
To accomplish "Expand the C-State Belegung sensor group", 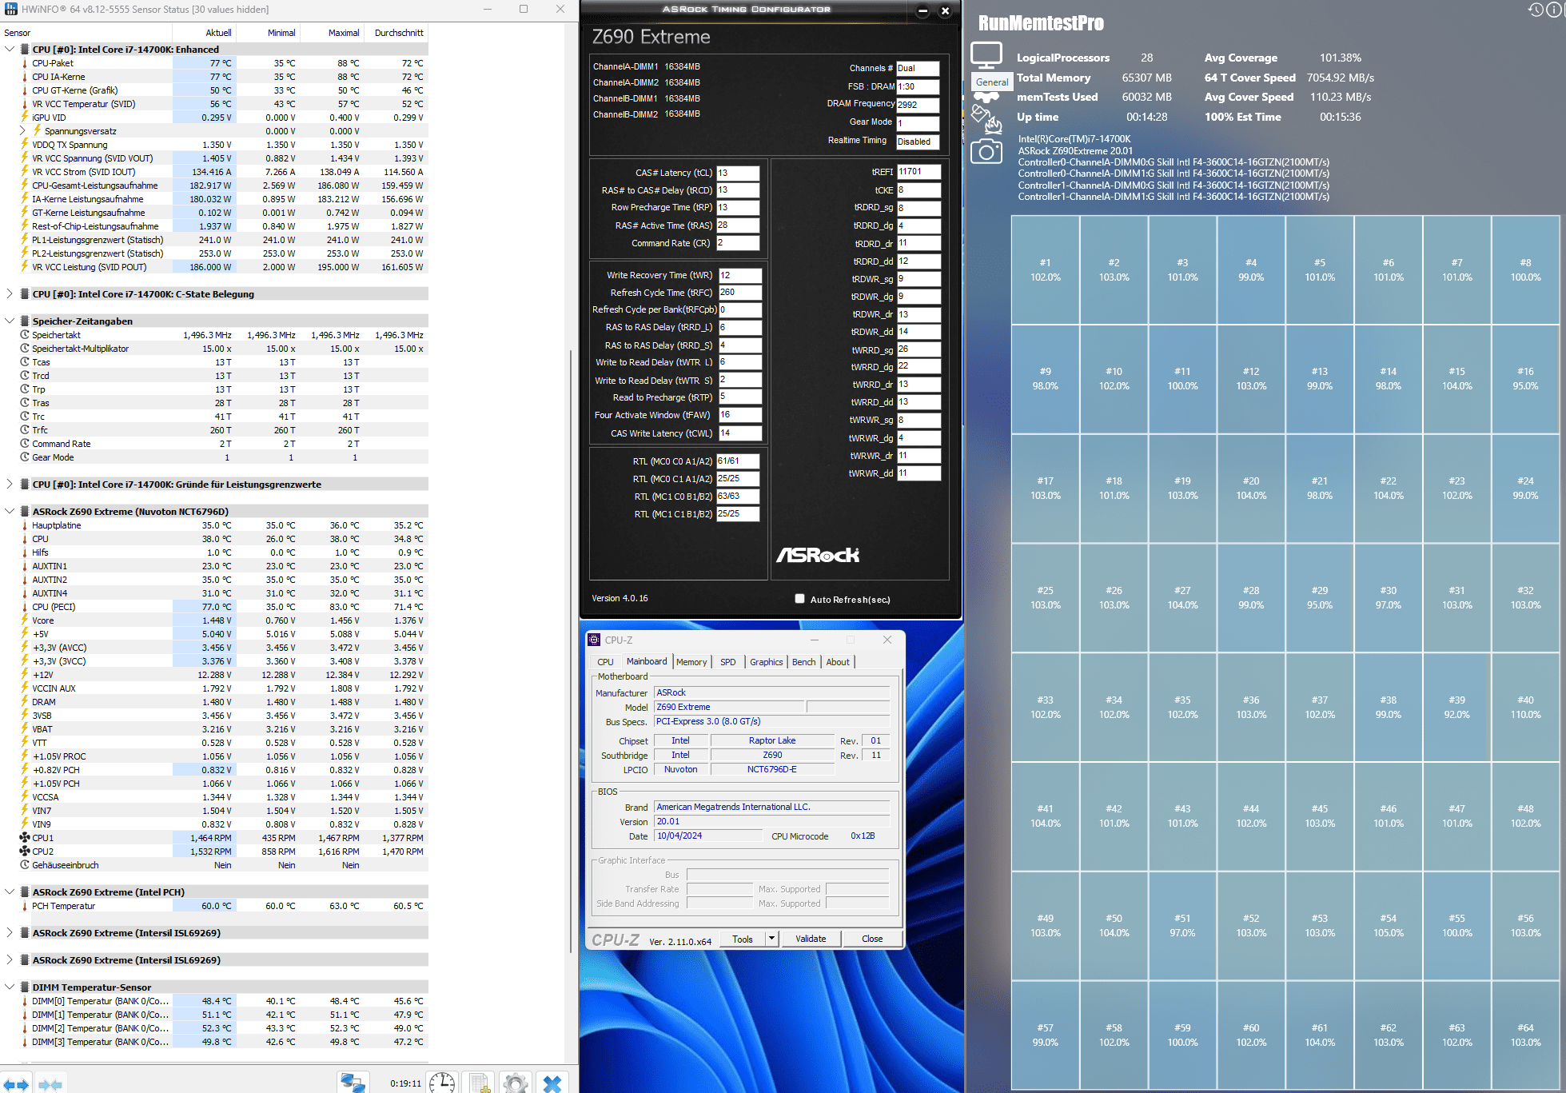I will point(10,294).
